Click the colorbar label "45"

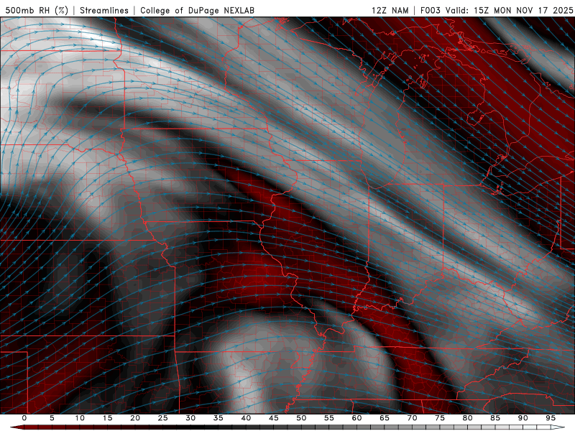(x=274, y=418)
